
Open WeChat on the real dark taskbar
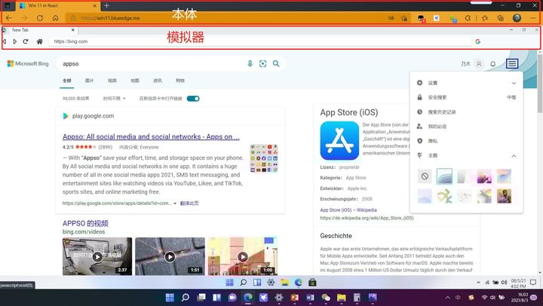(326, 298)
